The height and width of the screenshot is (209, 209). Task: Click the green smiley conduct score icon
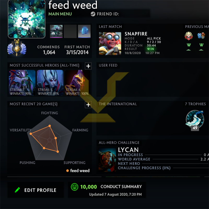(74, 187)
